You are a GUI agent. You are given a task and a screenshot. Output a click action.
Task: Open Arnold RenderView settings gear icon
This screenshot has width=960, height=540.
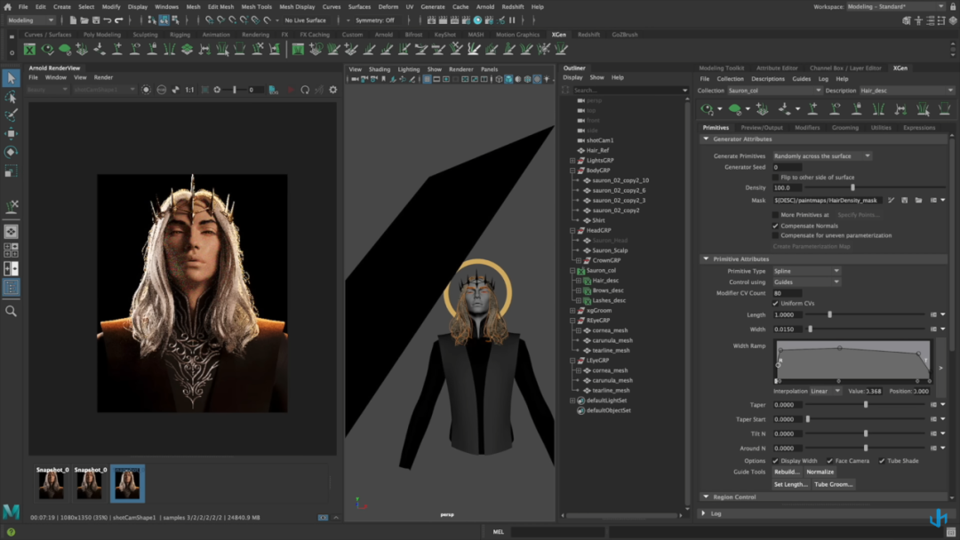[x=333, y=90]
